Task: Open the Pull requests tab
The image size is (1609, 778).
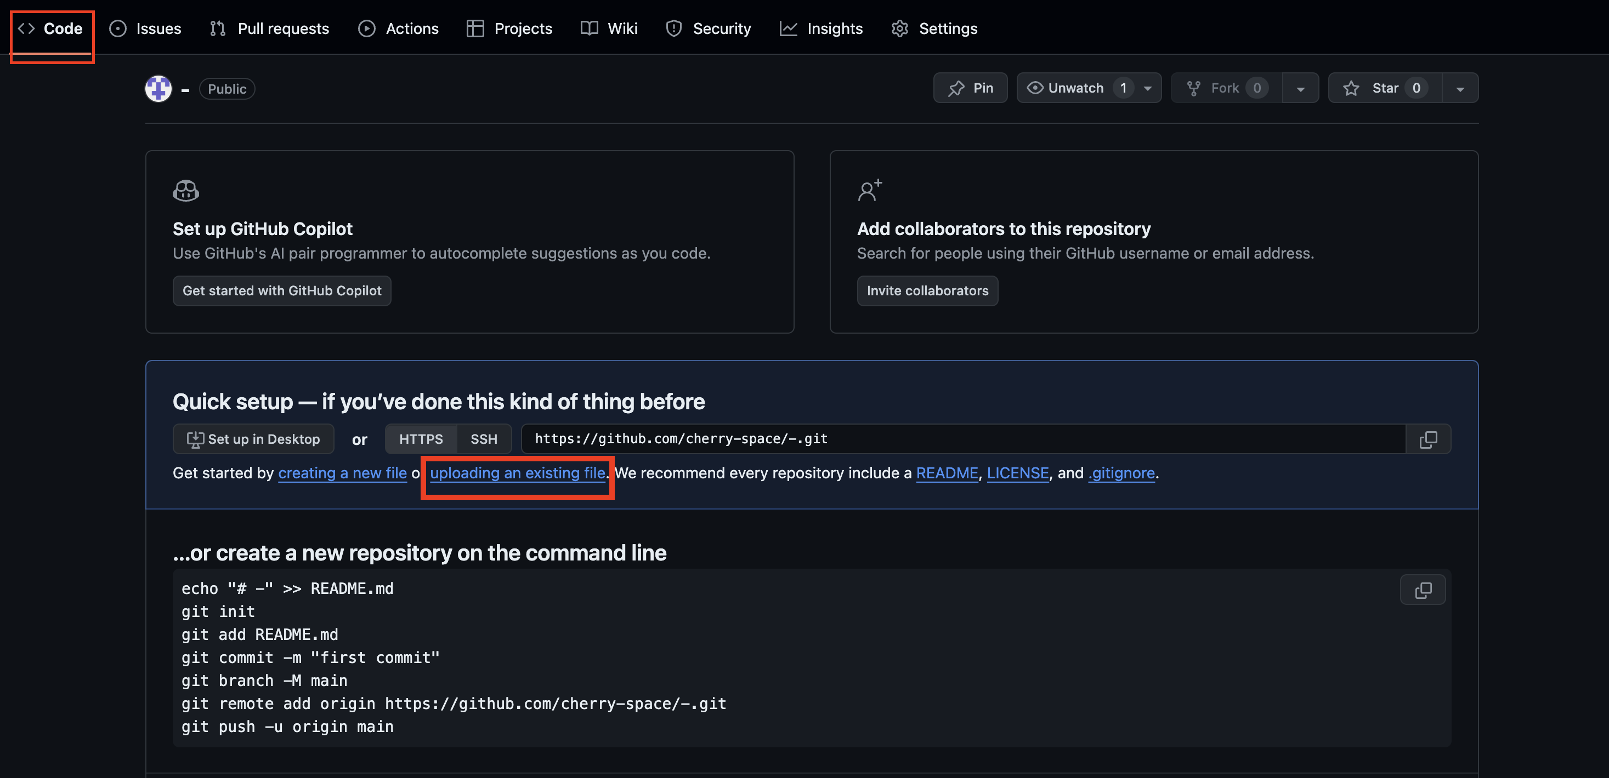Action: [269, 28]
